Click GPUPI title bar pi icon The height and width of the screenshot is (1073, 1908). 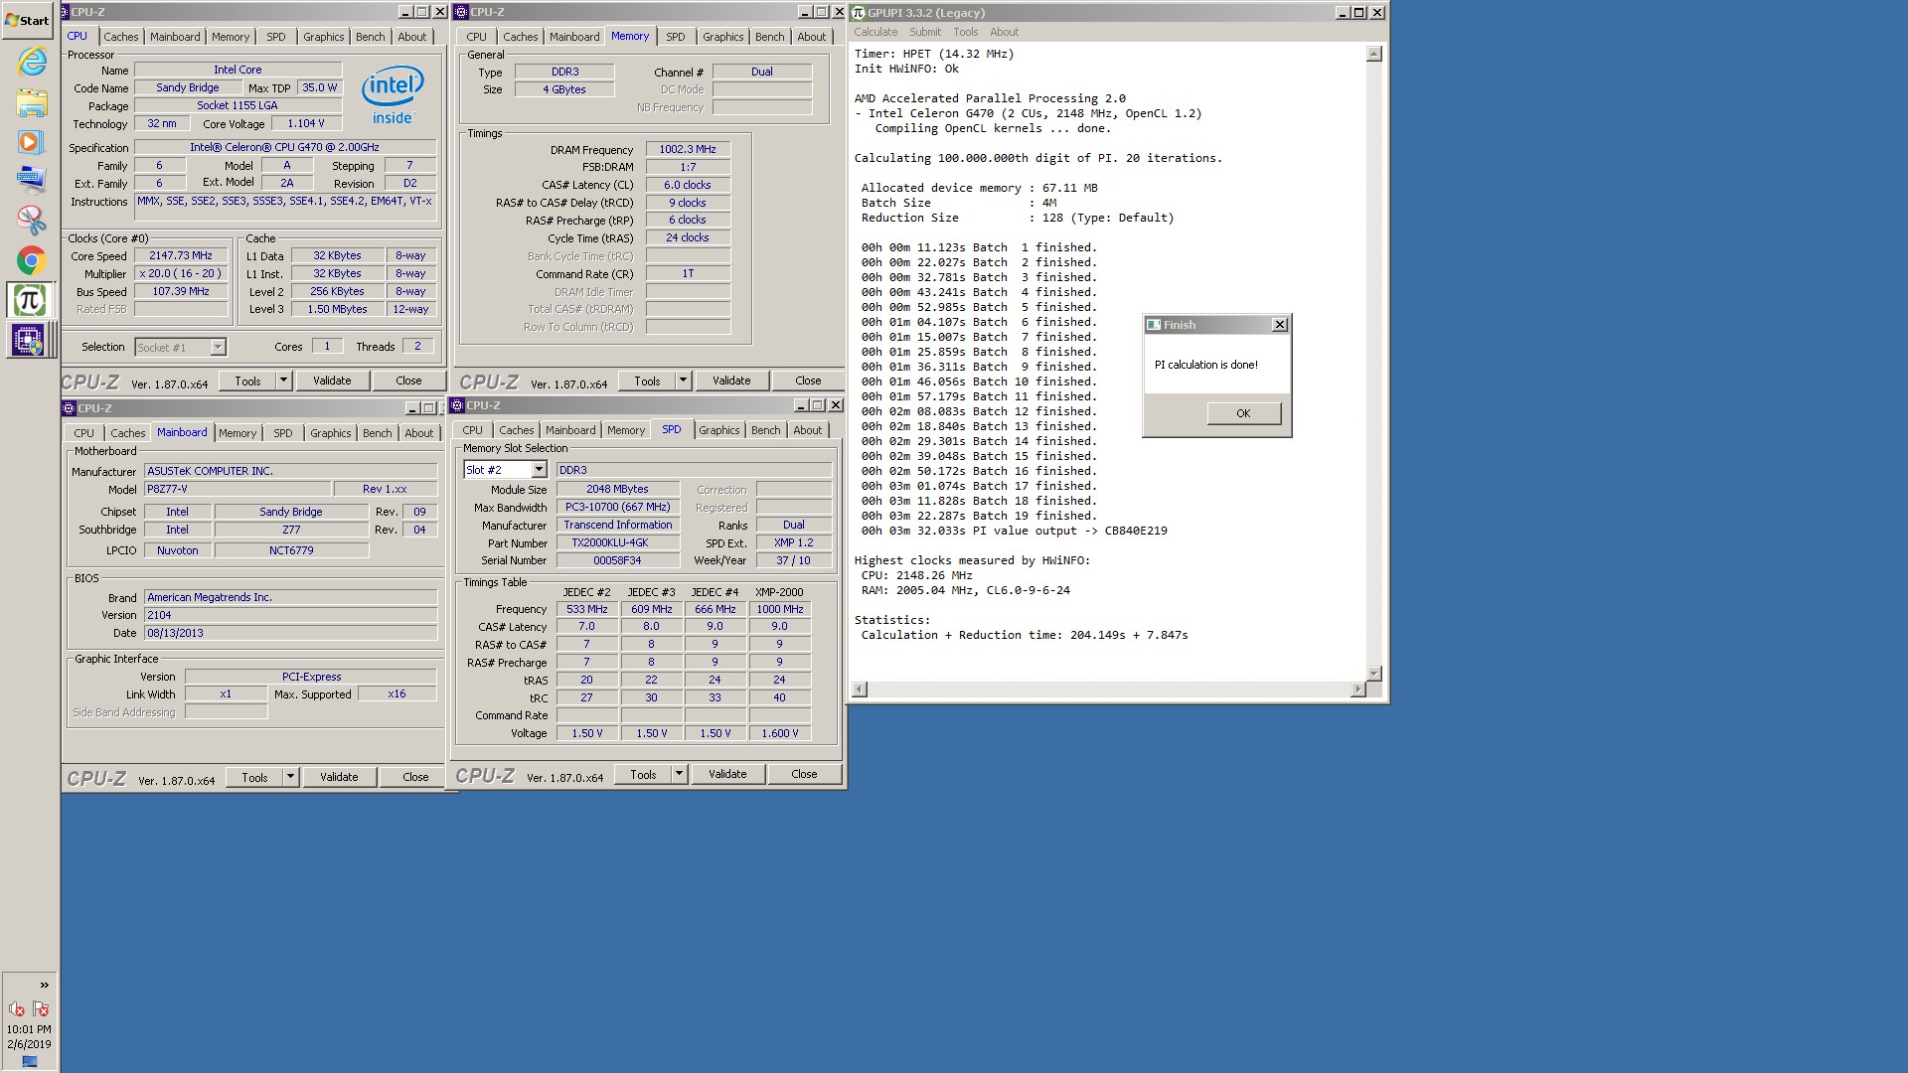(x=859, y=13)
